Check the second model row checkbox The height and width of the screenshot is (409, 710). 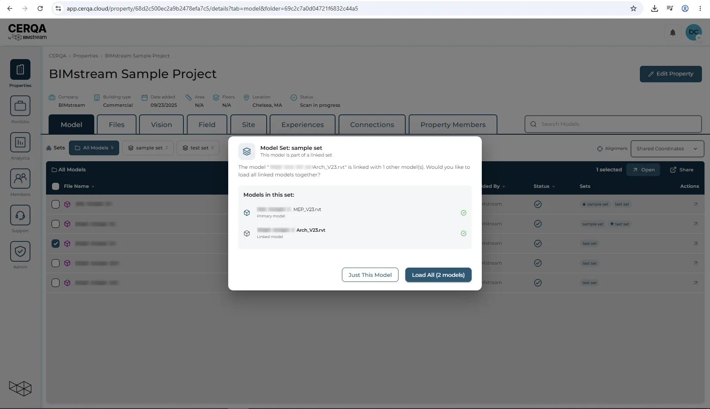[55, 224]
